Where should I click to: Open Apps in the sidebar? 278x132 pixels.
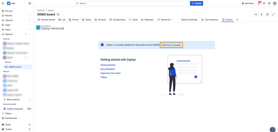pos(17,25)
